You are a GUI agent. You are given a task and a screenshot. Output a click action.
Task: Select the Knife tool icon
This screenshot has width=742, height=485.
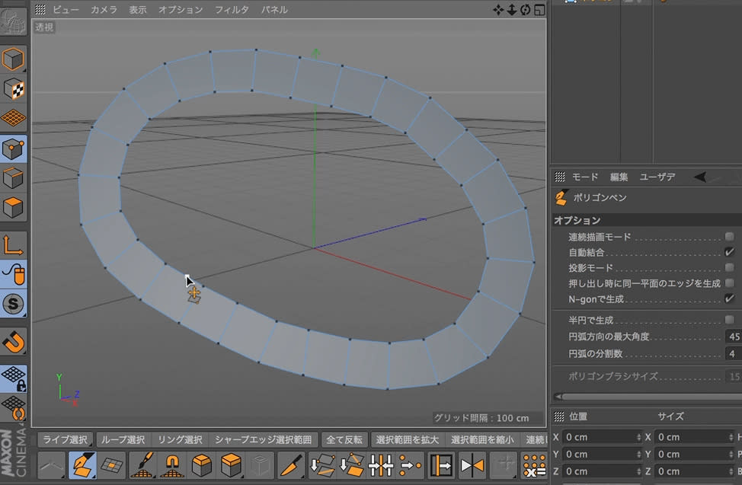(290, 464)
